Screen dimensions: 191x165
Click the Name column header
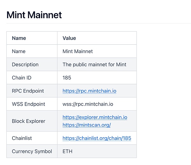click(19, 38)
